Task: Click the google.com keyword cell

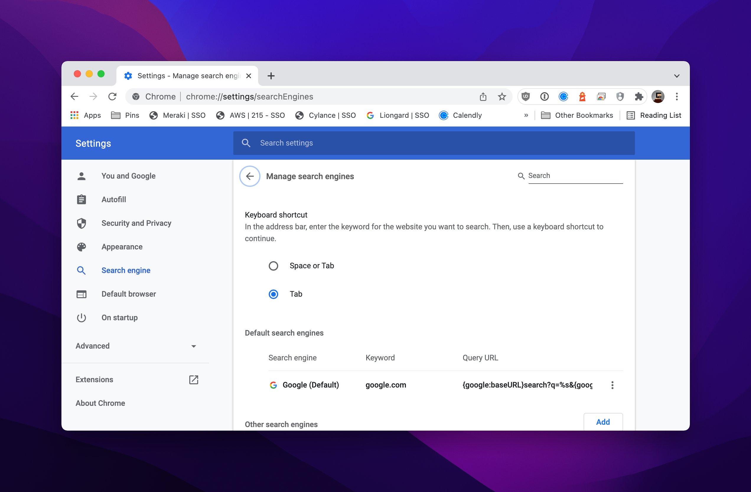Action: [x=386, y=385]
